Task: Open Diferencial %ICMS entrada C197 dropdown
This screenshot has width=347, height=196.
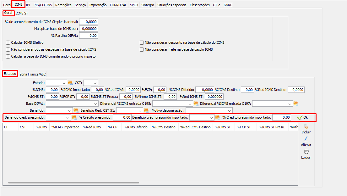Action: [x=273, y=104]
